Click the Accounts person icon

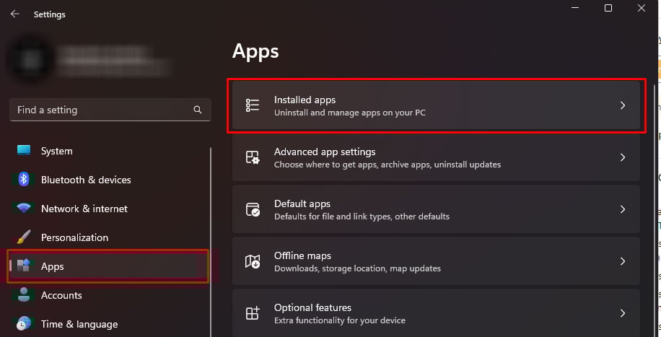(24, 295)
